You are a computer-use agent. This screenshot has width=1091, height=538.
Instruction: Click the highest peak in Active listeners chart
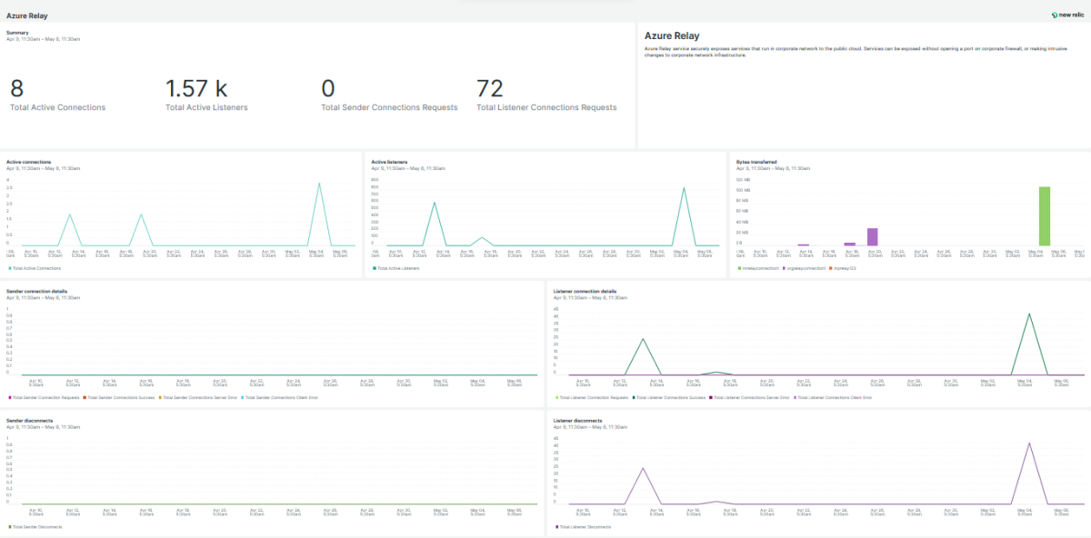click(684, 188)
